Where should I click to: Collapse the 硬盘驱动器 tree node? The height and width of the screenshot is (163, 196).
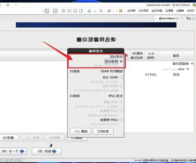tap(192, 64)
